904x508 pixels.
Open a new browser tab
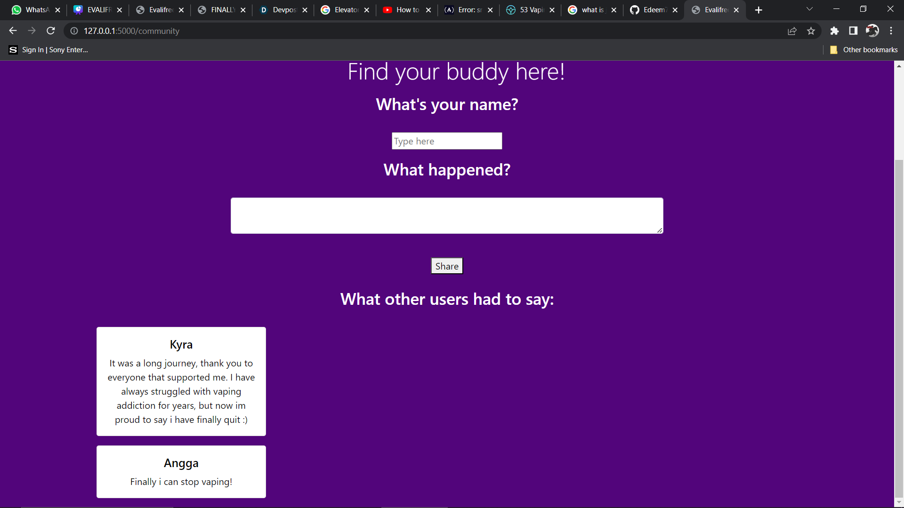coord(758,10)
